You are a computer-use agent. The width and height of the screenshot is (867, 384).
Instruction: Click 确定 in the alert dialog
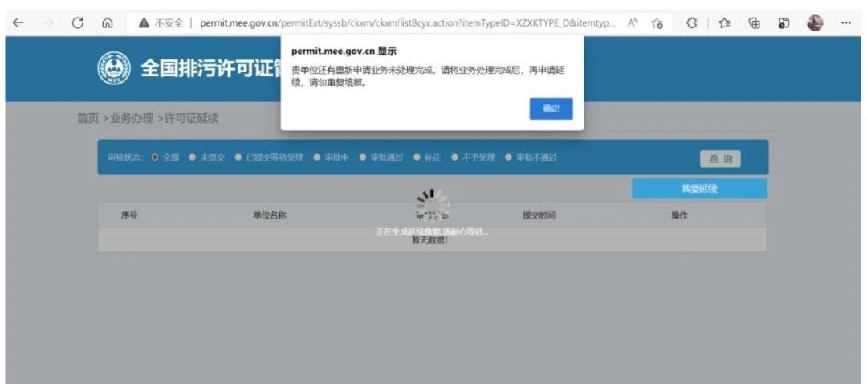pos(551,108)
